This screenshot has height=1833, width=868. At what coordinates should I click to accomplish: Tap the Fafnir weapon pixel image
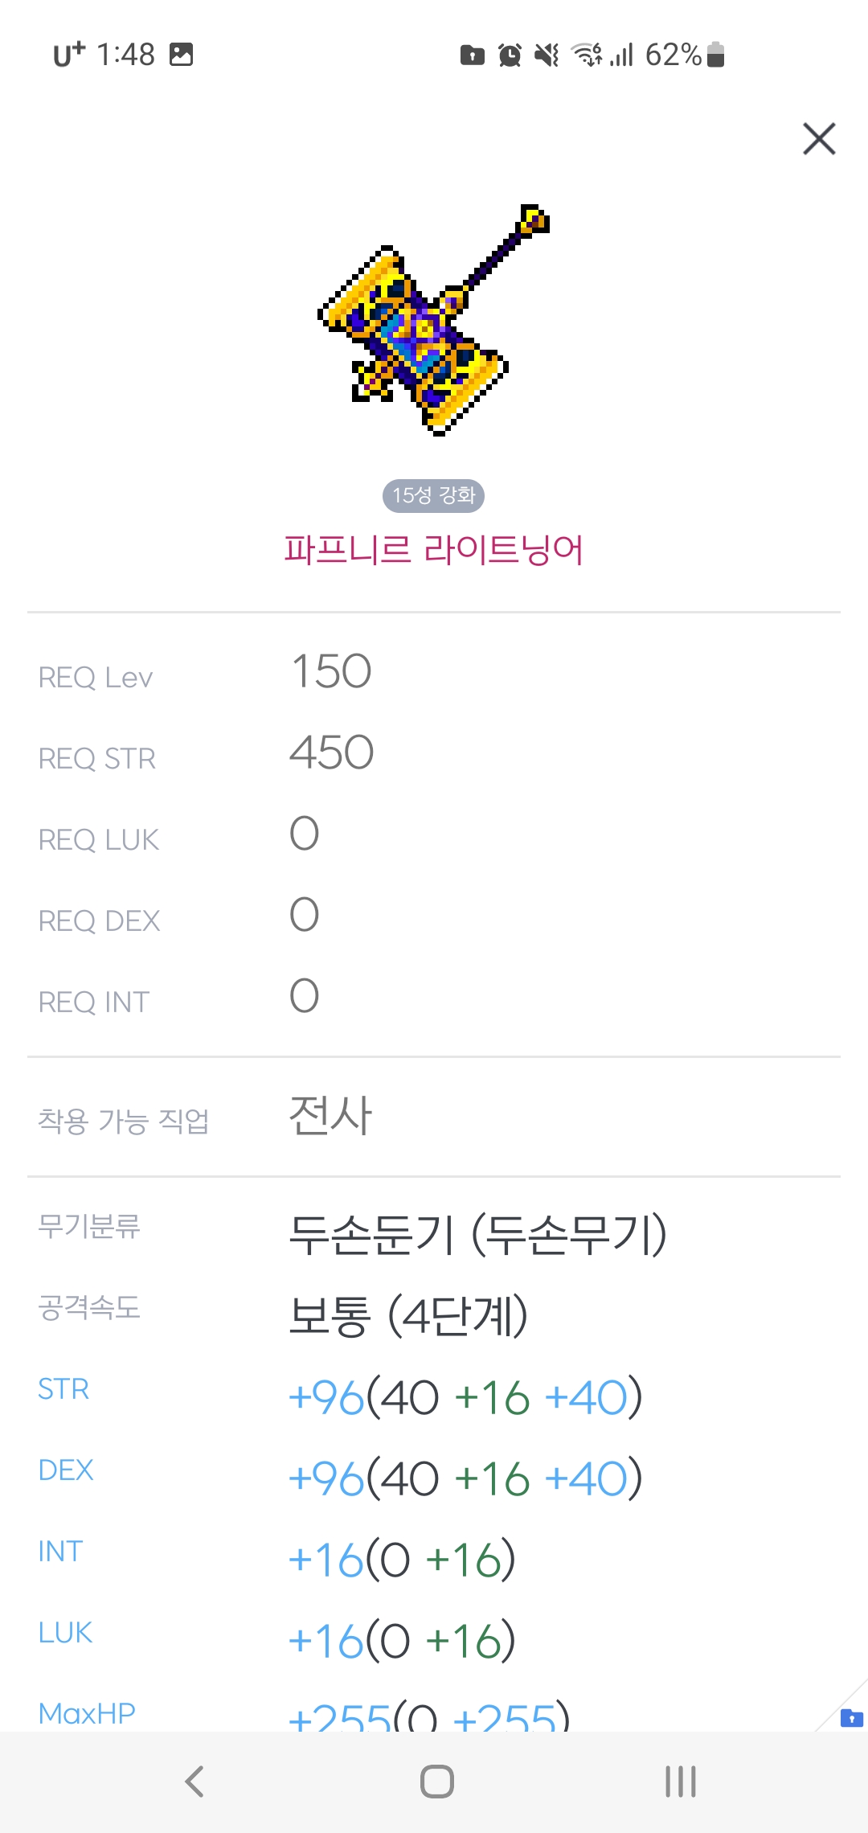(432, 320)
